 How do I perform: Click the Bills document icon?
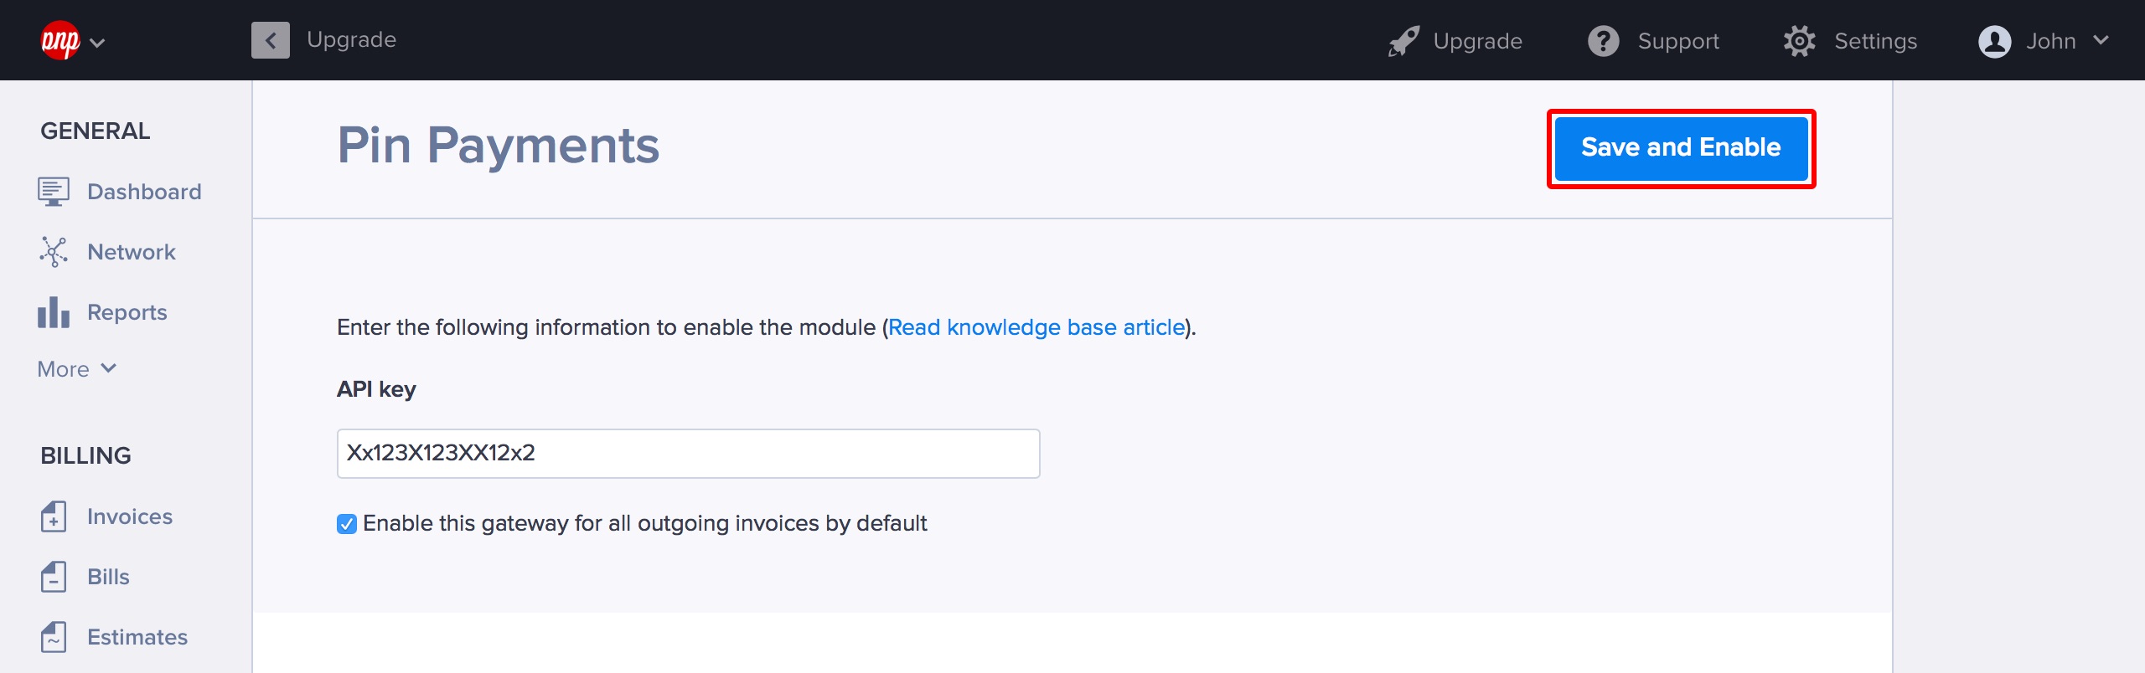54,577
